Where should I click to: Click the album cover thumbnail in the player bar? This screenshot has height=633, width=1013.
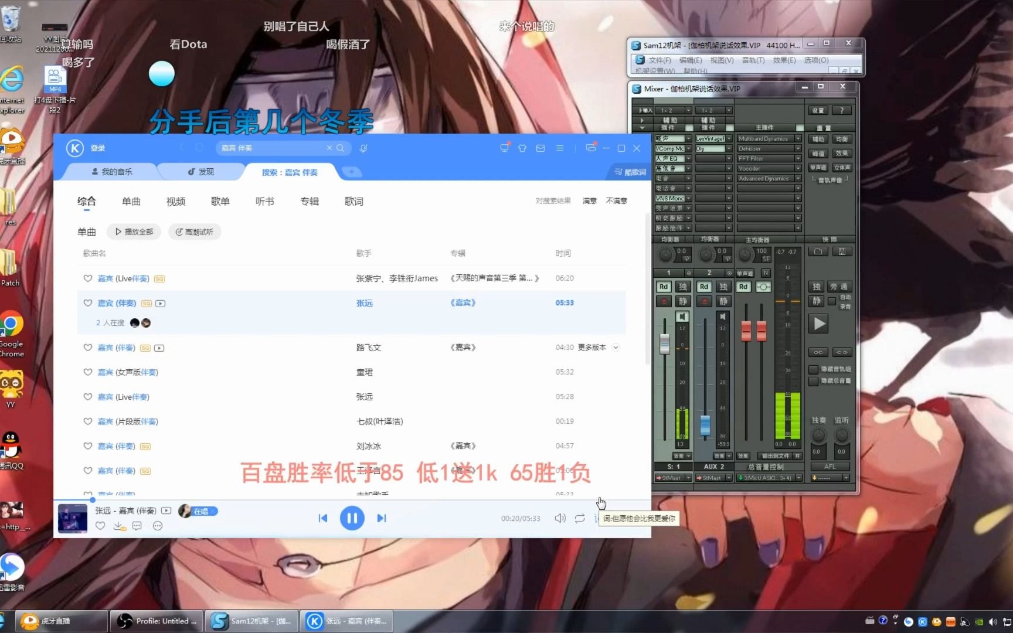pyautogui.click(x=73, y=519)
